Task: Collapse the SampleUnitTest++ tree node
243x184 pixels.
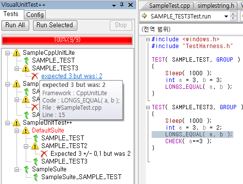Action: [7, 123]
